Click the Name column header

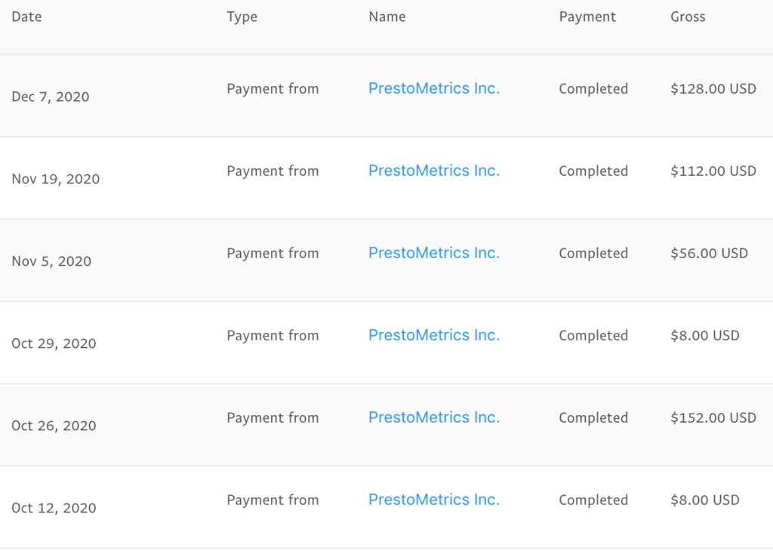click(387, 17)
